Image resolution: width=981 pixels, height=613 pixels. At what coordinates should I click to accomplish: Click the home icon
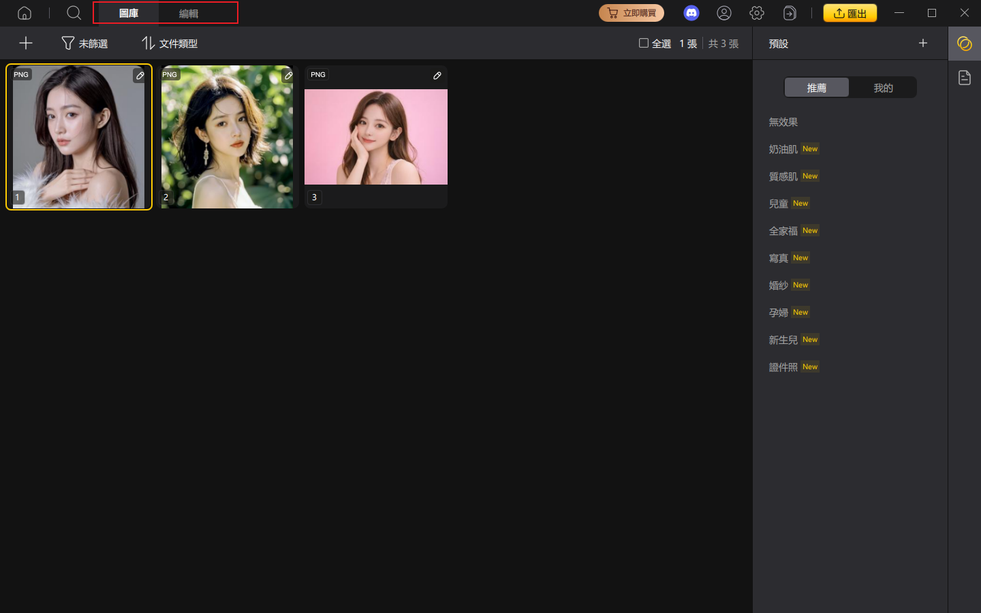tap(25, 13)
